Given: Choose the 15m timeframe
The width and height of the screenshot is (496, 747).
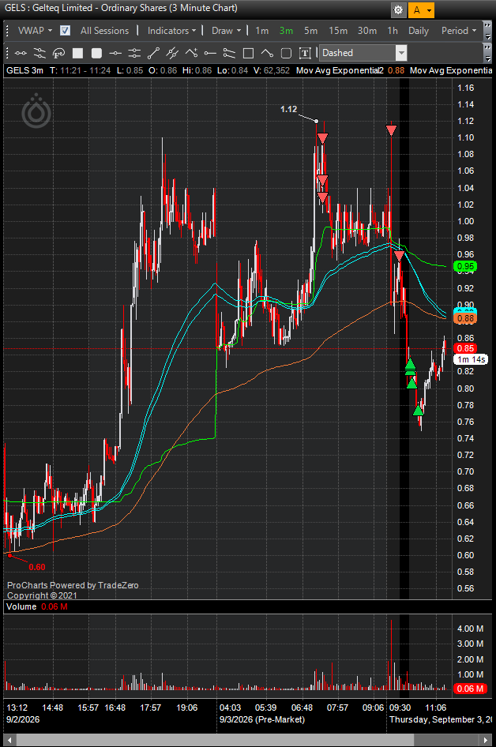Looking at the screenshot, I should [338, 31].
